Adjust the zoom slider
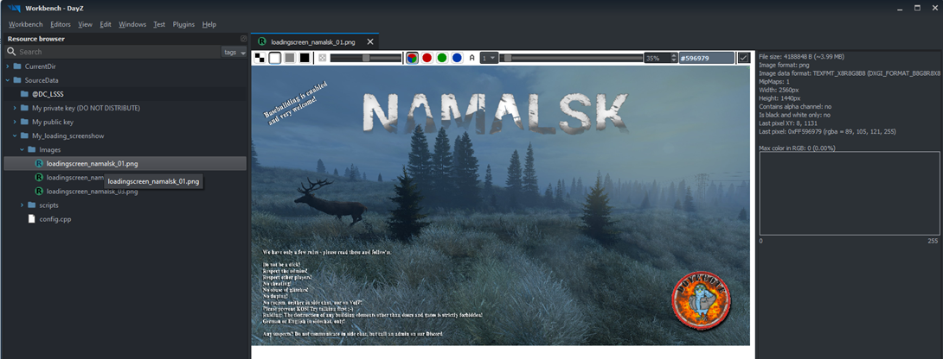This screenshot has height=359, width=943. click(572, 58)
